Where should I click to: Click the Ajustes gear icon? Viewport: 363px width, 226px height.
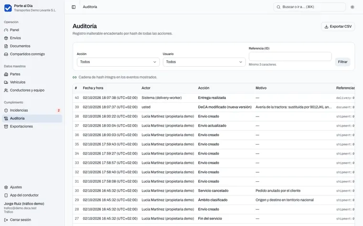pyautogui.click(x=6, y=187)
